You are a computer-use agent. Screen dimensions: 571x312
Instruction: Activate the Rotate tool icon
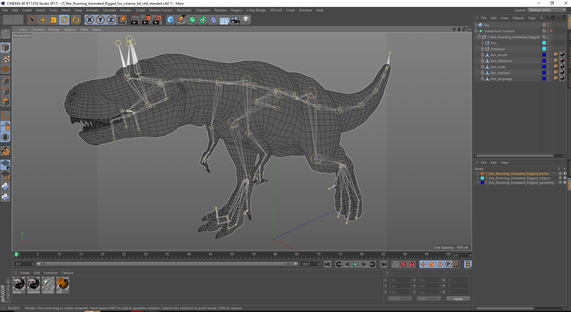tap(65, 20)
